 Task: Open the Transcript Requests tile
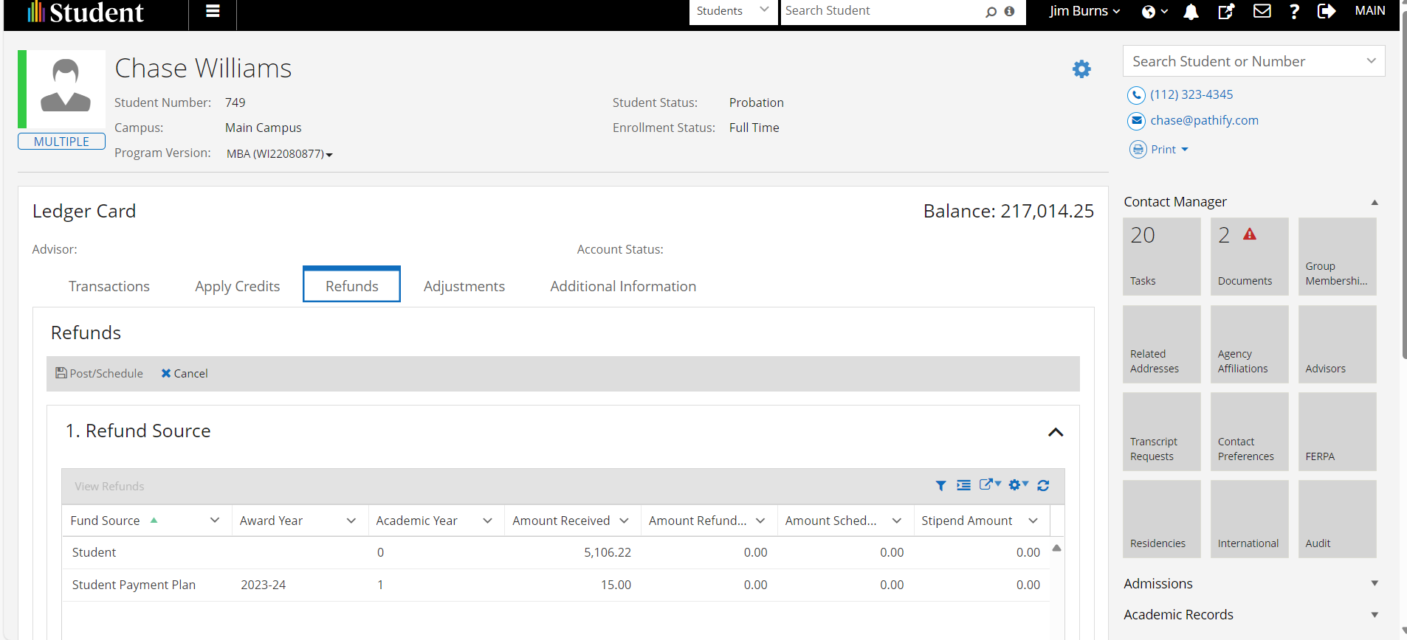click(x=1162, y=432)
